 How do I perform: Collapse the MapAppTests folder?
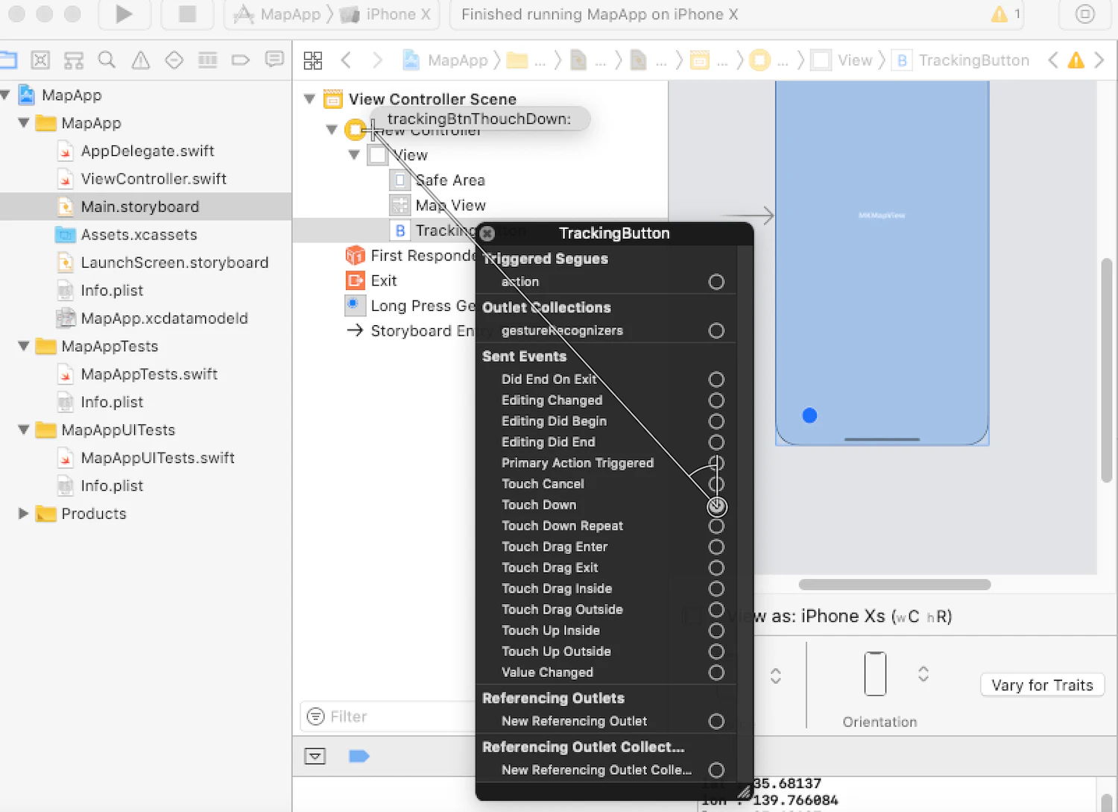[24, 346]
